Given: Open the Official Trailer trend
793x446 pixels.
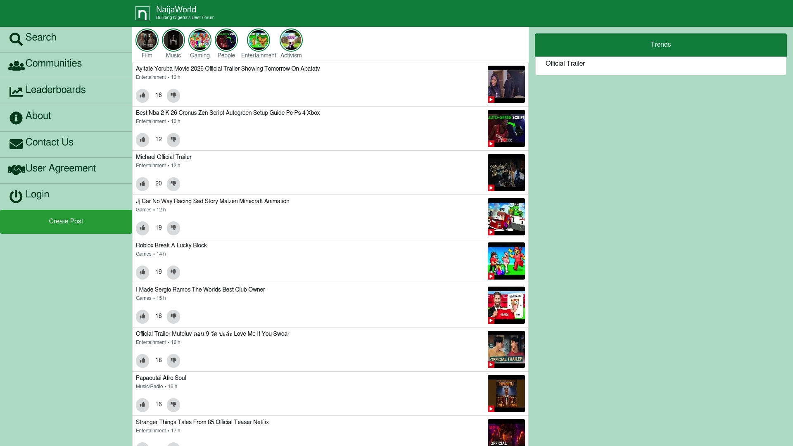Looking at the screenshot, I should tap(565, 64).
